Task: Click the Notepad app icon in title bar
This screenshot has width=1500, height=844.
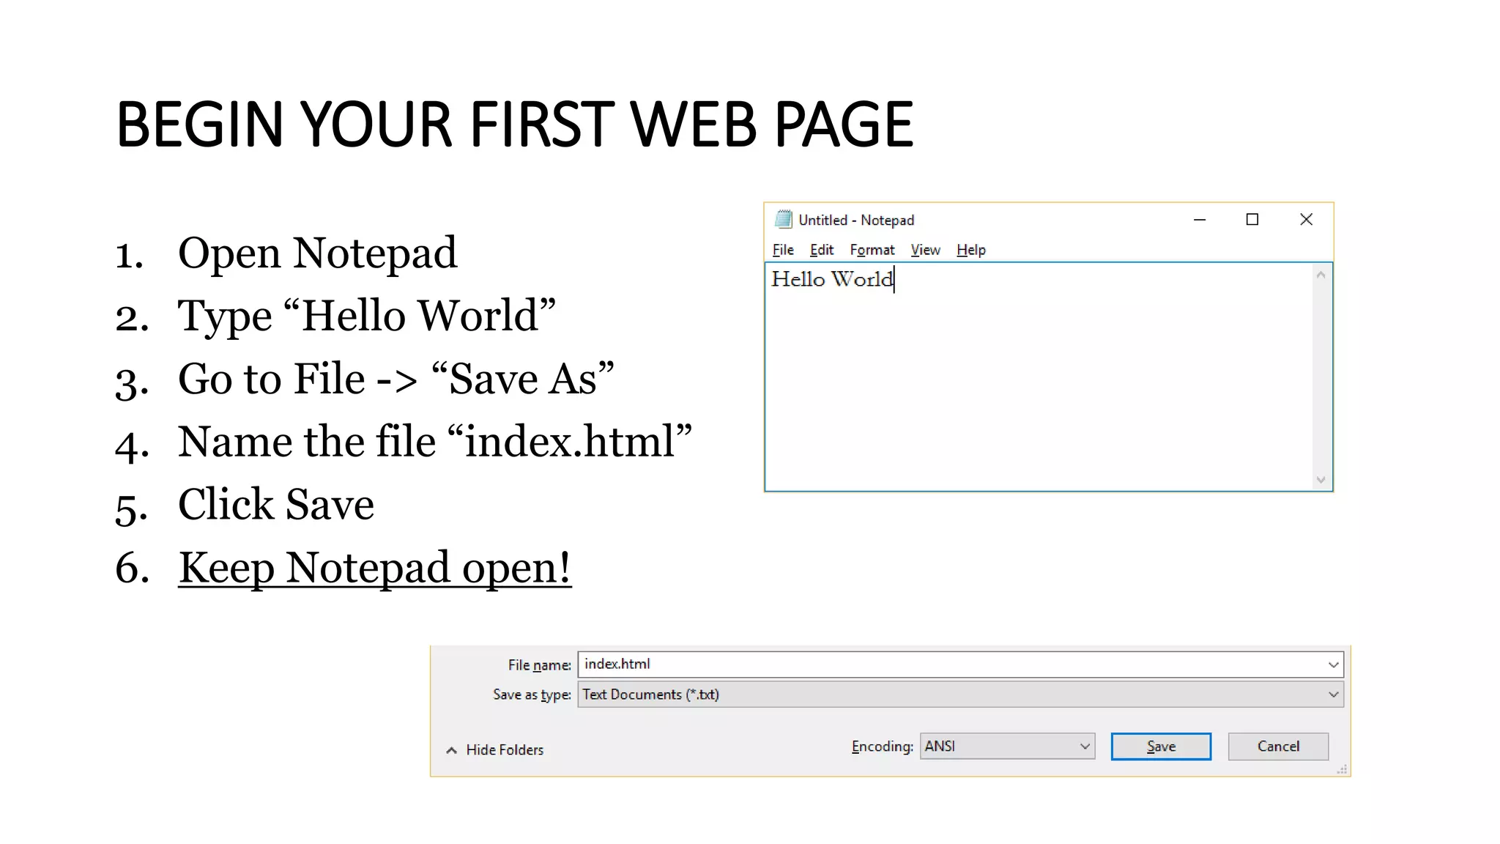Action: tap(783, 219)
